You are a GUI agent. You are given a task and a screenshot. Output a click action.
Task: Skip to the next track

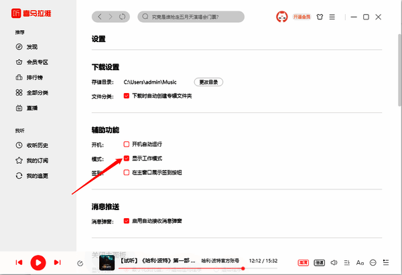tap(57, 262)
